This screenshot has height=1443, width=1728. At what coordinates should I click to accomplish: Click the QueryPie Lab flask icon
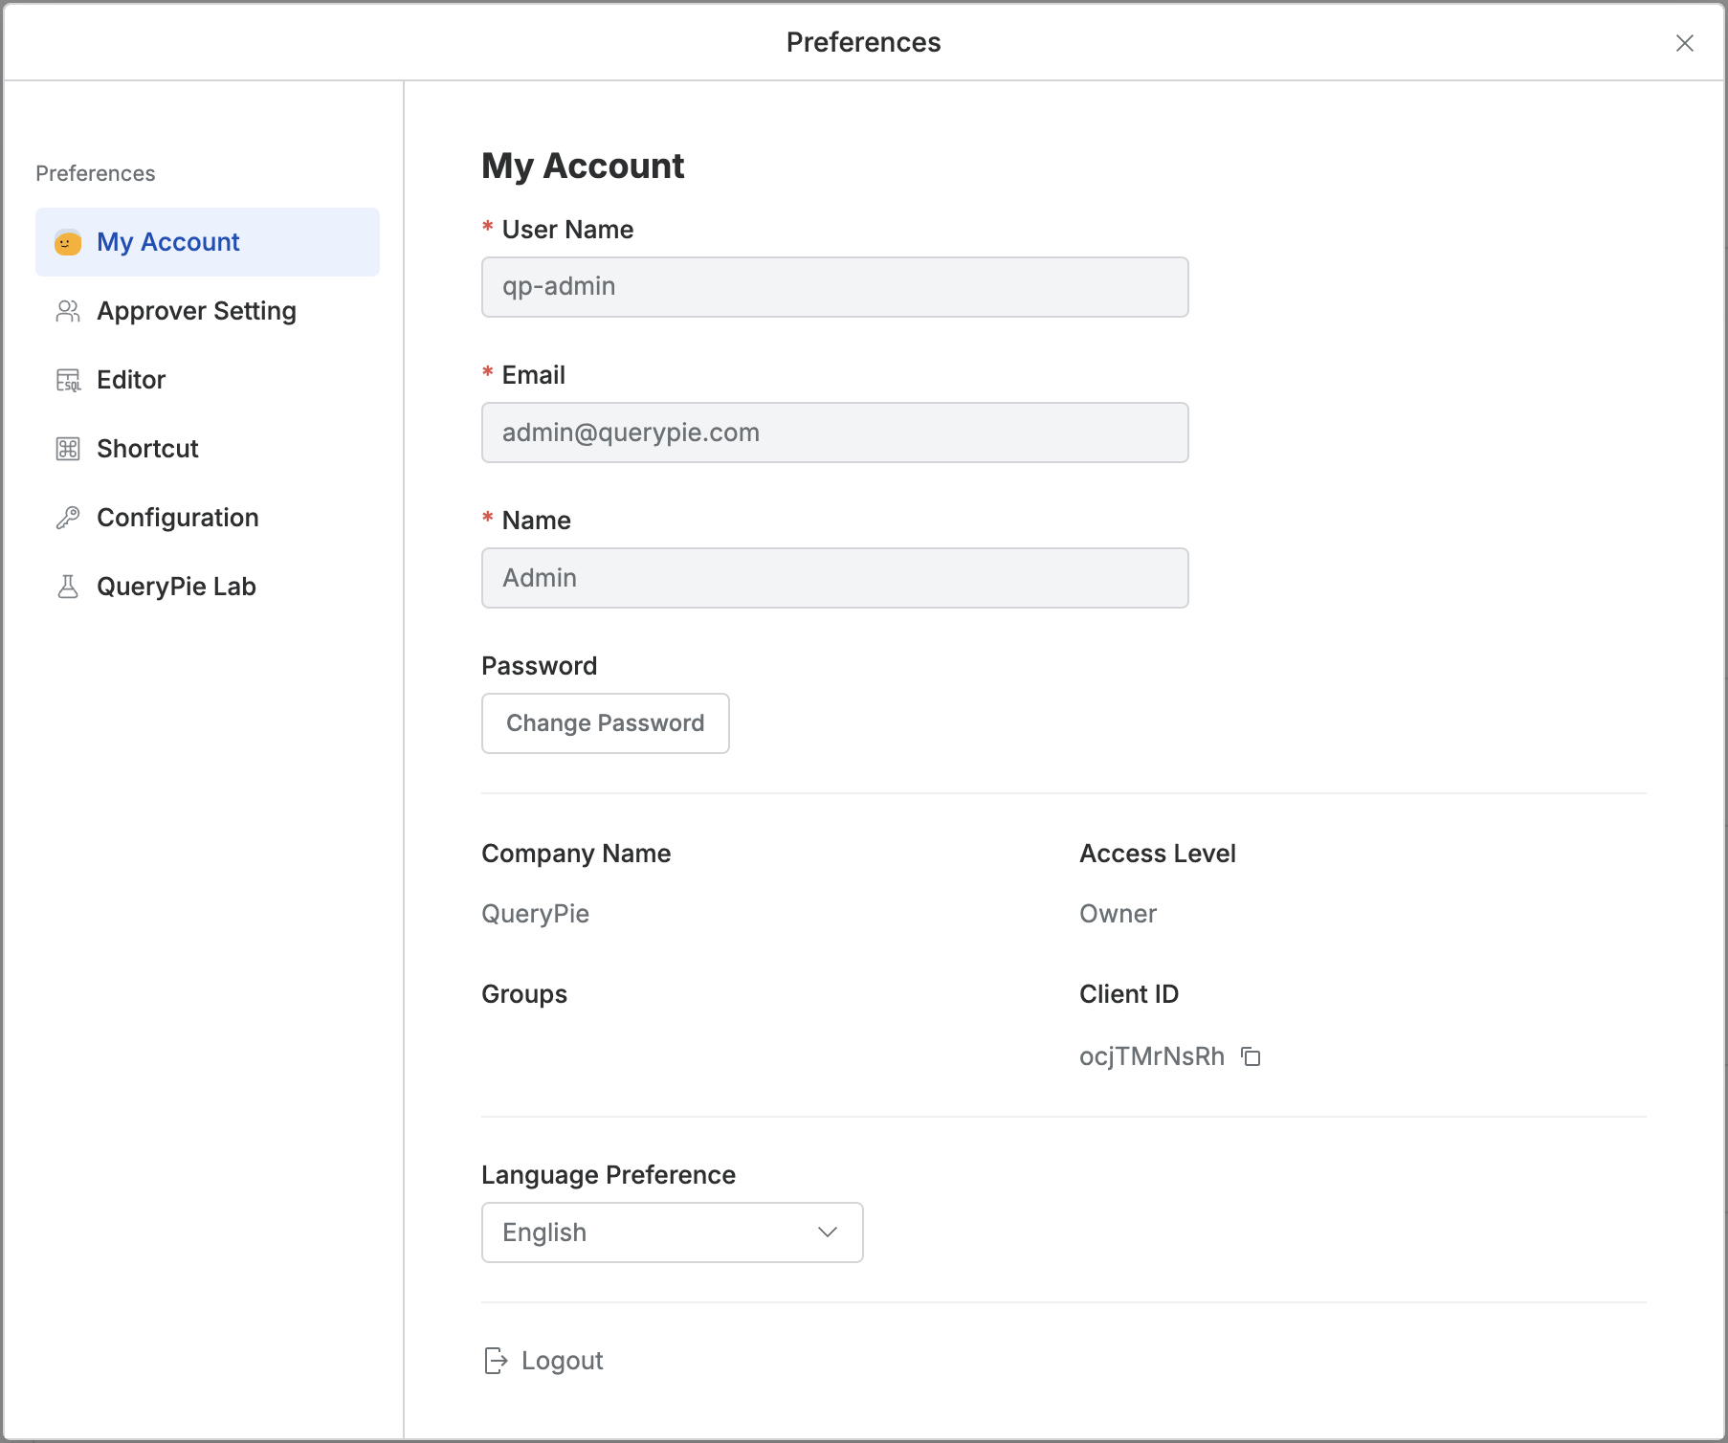tap(68, 588)
